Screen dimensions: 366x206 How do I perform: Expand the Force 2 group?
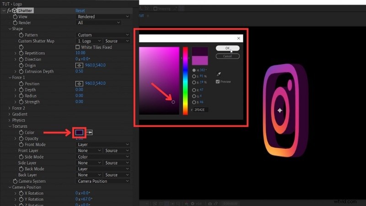(9, 108)
